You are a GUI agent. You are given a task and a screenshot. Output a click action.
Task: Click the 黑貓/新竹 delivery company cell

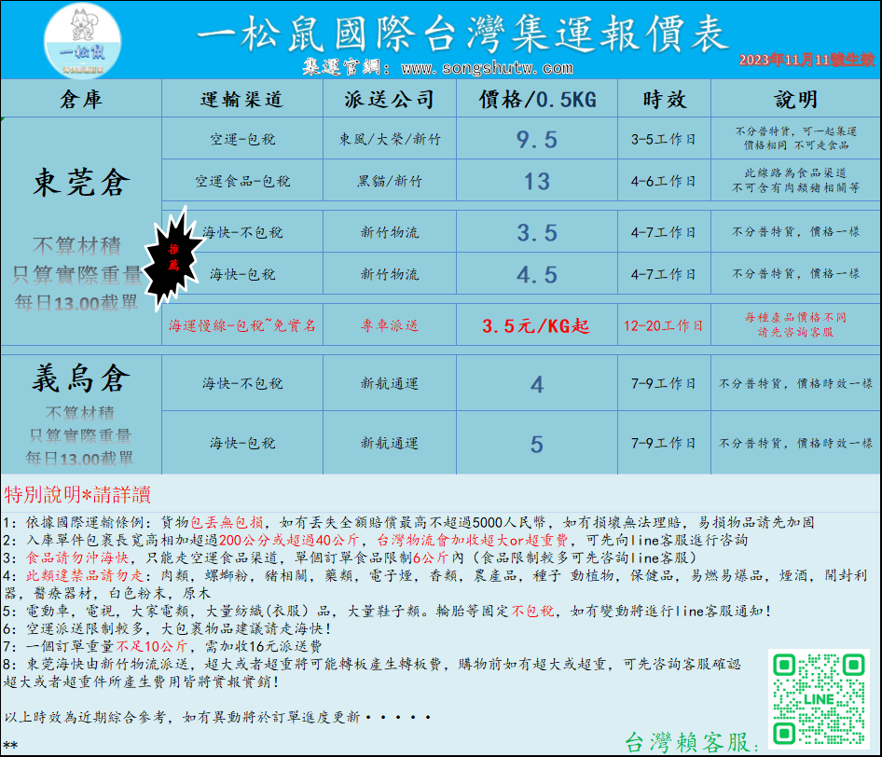pos(390,181)
